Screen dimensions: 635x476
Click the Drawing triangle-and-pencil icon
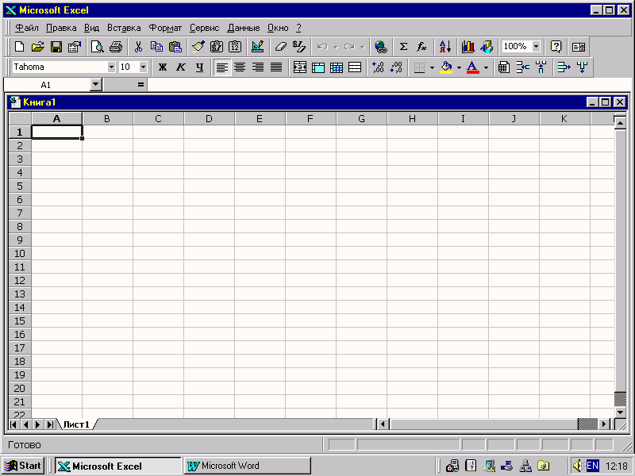[257, 47]
